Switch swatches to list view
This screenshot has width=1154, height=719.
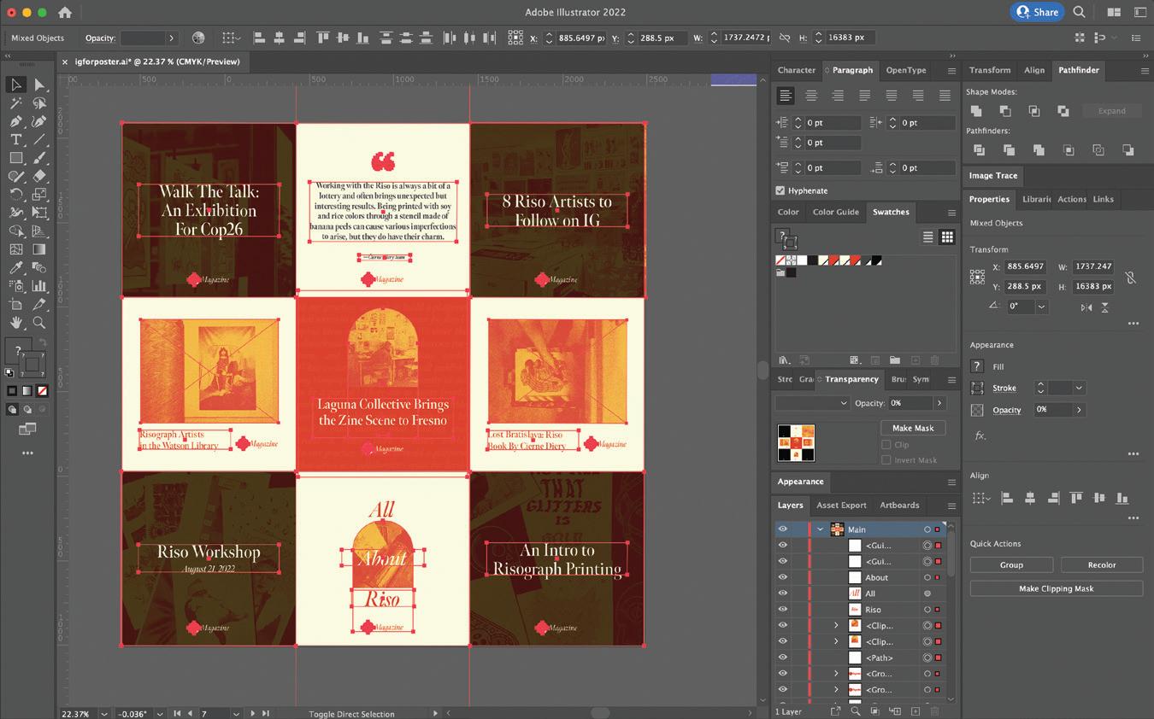point(928,237)
